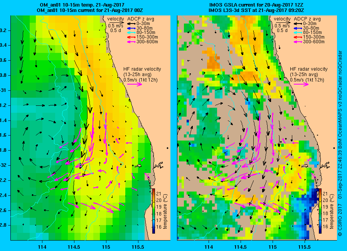Select 'IMOS GSLA current for 20-Aug-2017 12Z' title
The height and width of the screenshot is (251, 347).
tap(256, 5)
